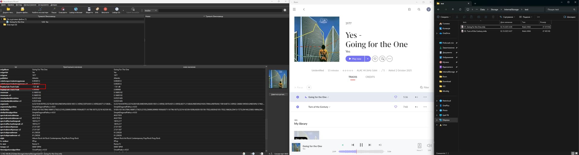Click the Filter link above the track list
579x155 pixels.
[424, 88]
